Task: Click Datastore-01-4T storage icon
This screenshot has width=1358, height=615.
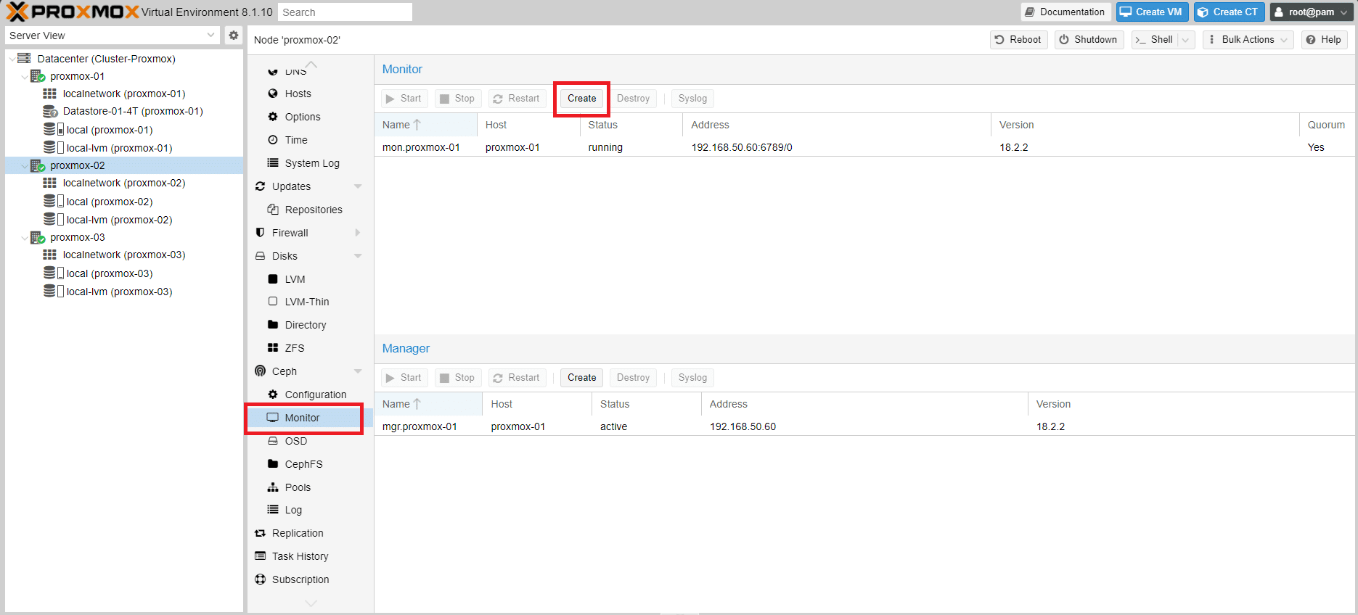Action: pyautogui.click(x=50, y=111)
